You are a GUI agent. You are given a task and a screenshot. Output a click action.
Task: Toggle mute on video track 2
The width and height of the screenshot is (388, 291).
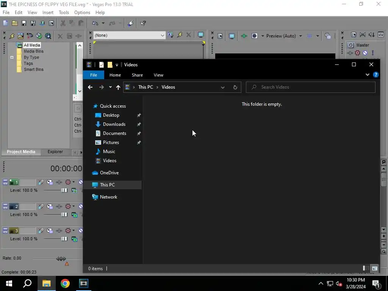coord(81,207)
